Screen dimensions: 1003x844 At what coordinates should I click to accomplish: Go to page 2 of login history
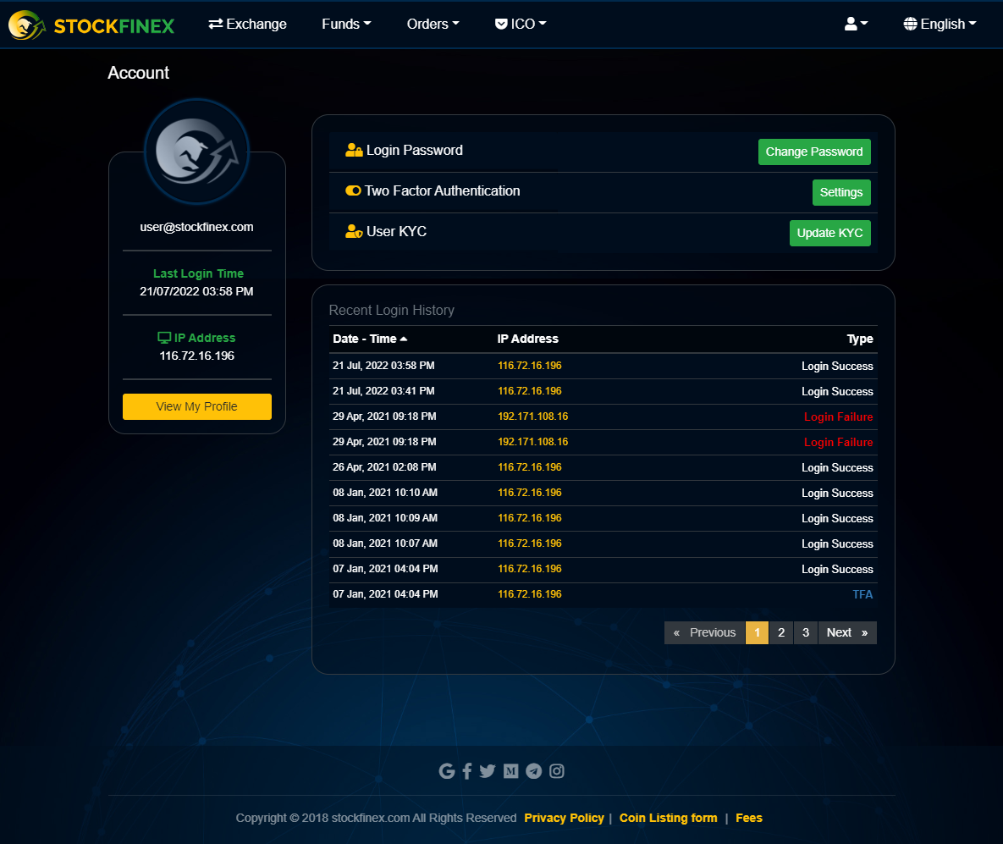pos(781,632)
